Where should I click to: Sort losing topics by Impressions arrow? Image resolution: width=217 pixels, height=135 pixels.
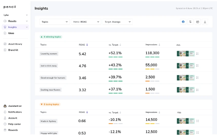click(159, 112)
